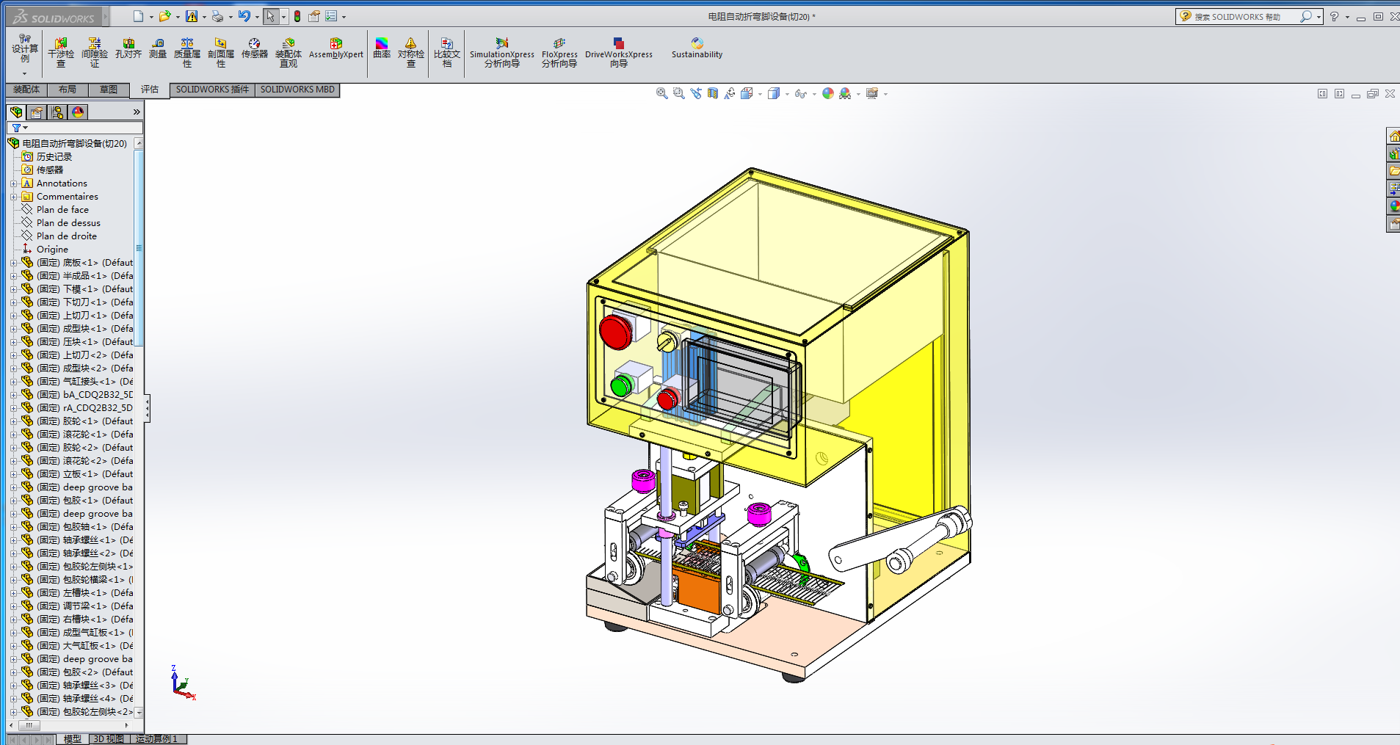The height and width of the screenshot is (745, 1400).
Task: Open the 运动算例 1 bottom tab
Action: click(x=156, y=739)
